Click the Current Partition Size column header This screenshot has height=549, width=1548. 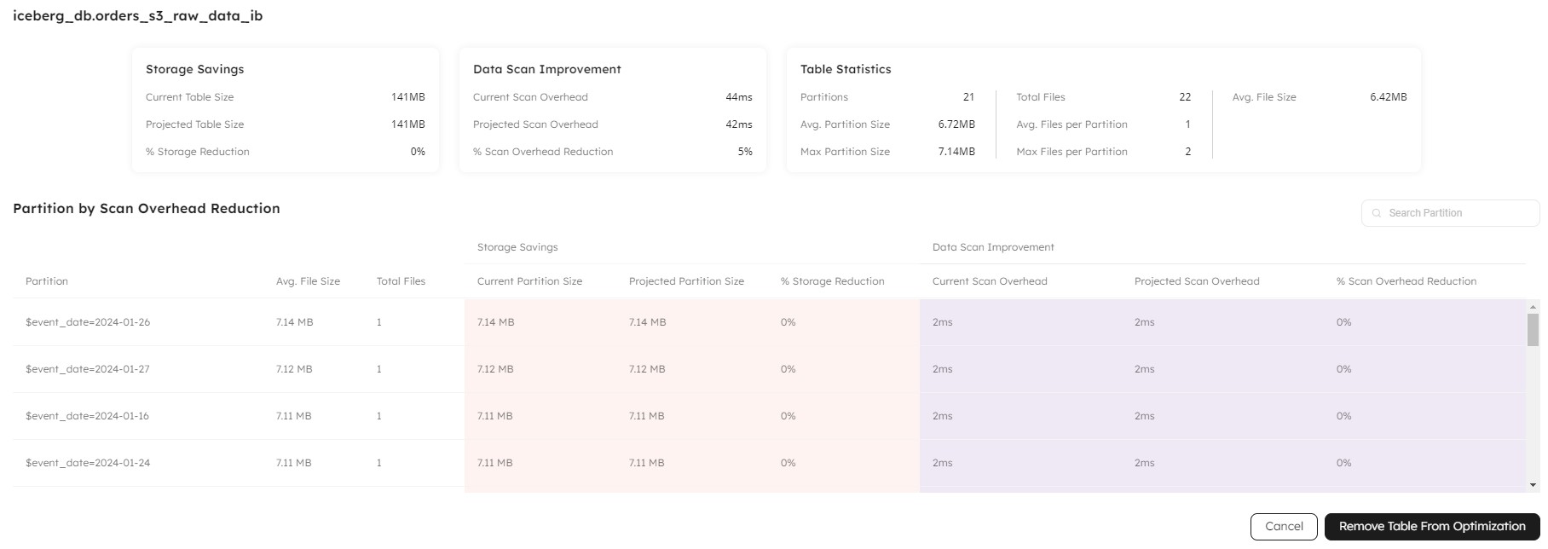(529, 281)
